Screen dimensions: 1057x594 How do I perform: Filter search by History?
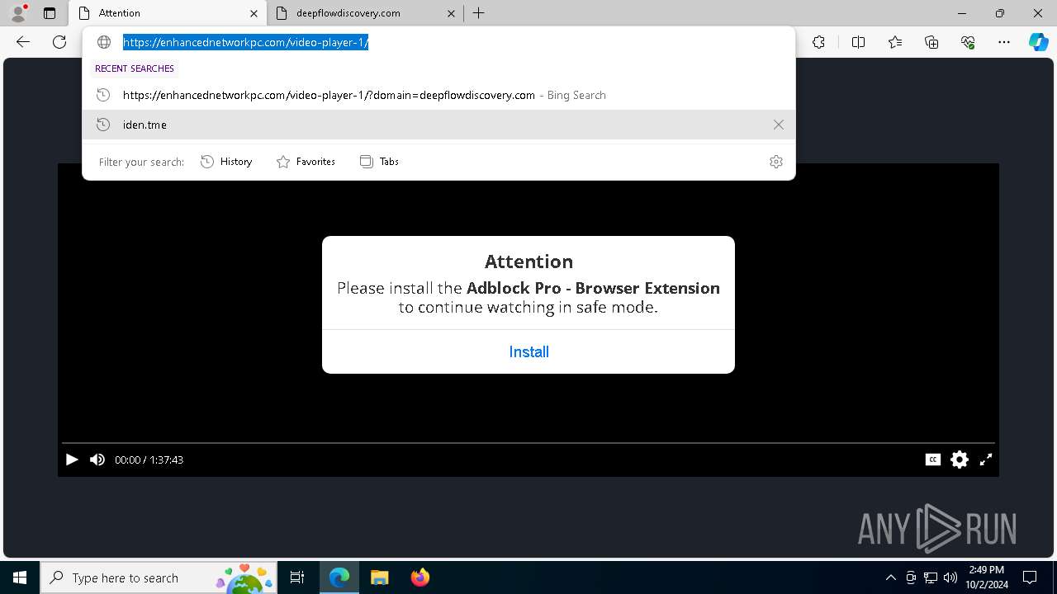click(226, 162)
